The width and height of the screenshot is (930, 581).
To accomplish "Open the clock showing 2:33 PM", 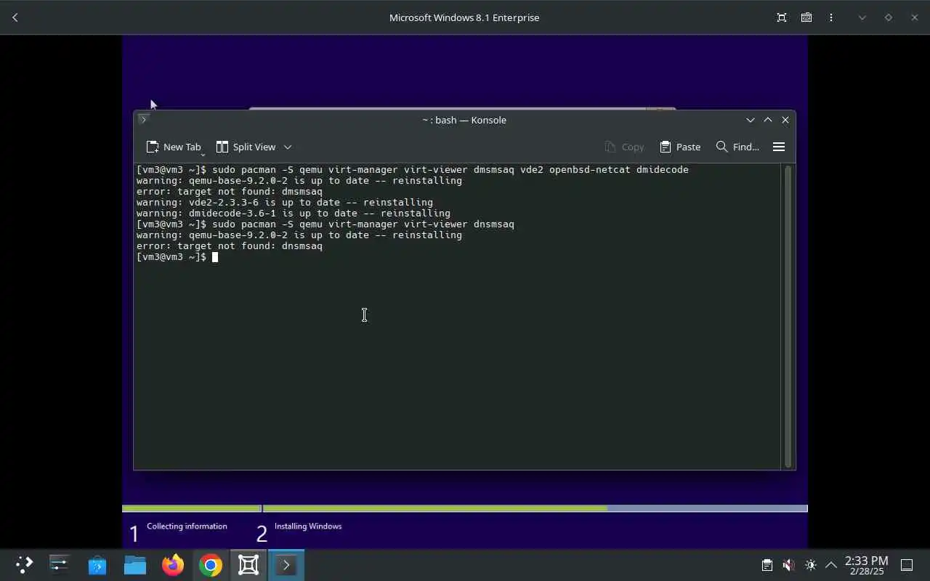I will coord(866,565).
